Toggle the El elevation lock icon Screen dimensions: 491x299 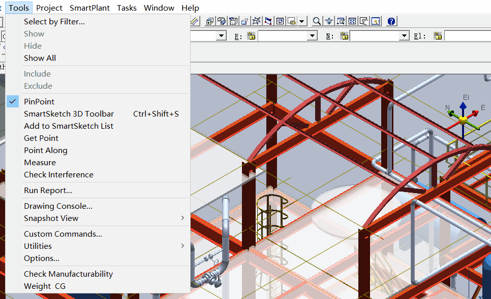pos(438,36)
